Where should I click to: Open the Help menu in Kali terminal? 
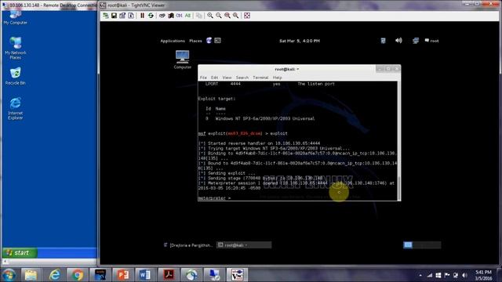[x=277, y=78]
